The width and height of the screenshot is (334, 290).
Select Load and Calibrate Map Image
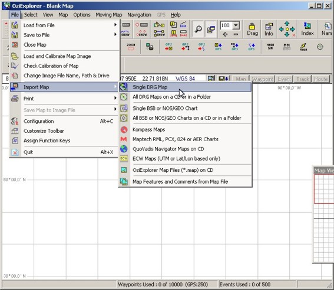pos(65,56)
